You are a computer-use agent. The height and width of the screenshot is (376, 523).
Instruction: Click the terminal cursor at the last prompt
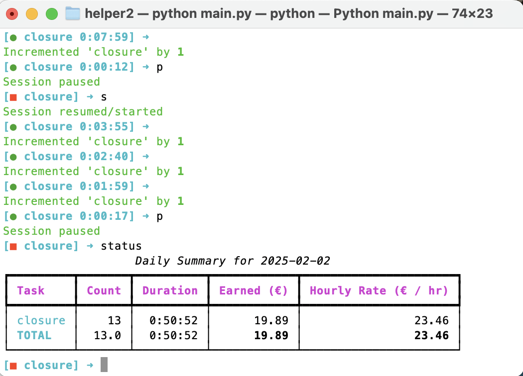[x=104, y=365]
